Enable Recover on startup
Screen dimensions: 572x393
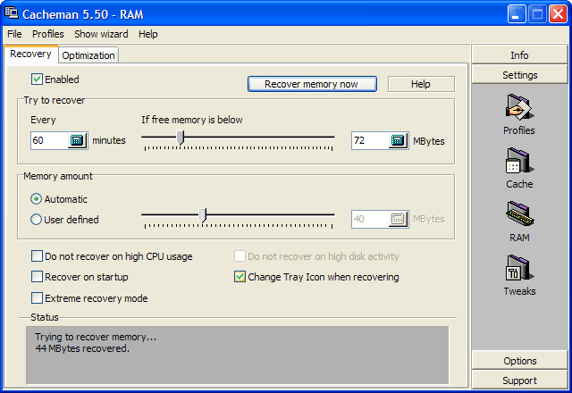click(37, 277)
